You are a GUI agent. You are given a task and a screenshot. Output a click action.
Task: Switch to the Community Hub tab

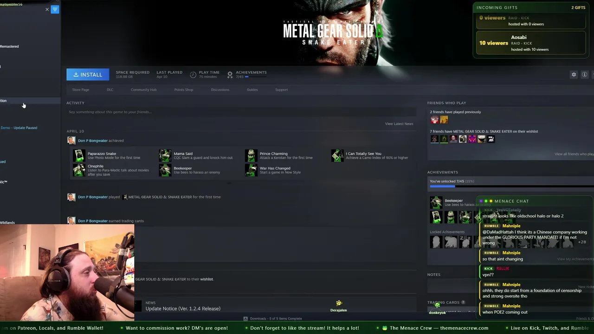click(143, 90)
